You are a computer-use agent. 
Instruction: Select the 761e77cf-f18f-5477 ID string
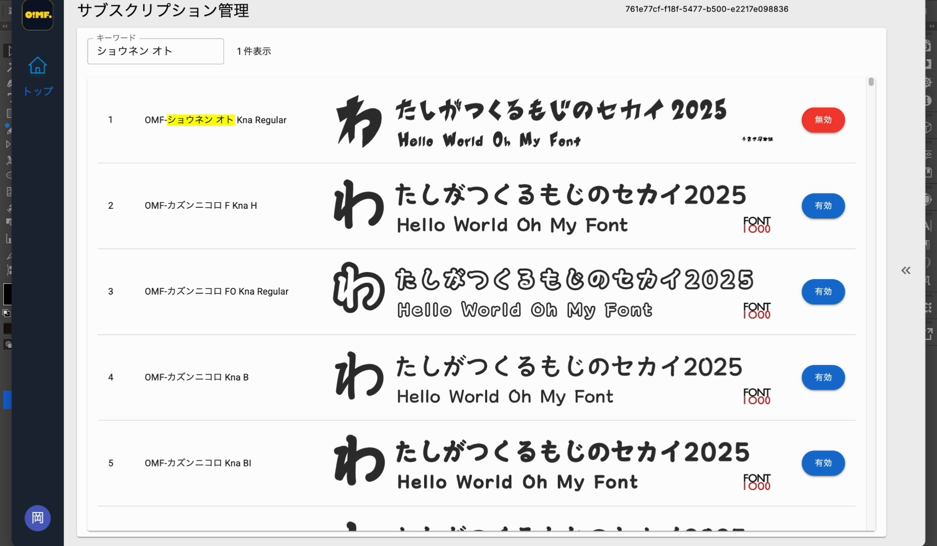[707, 9]
